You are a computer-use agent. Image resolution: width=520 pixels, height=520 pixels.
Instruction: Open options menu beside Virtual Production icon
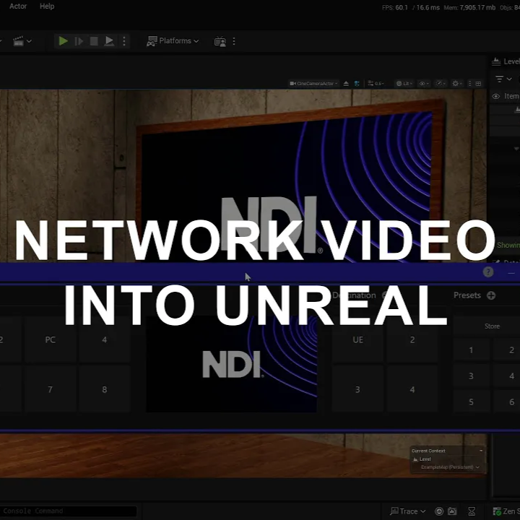(x=234, y=41)
